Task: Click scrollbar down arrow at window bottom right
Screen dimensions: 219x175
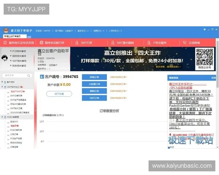Action: (218, 147)
